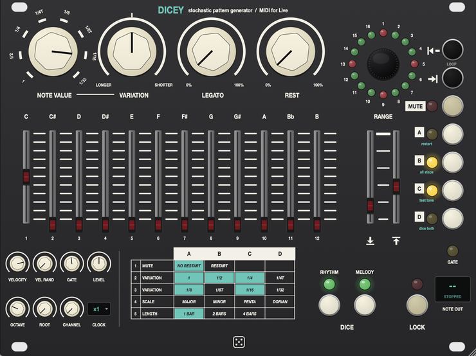Click the CHANNEL knob

[71, 308]
